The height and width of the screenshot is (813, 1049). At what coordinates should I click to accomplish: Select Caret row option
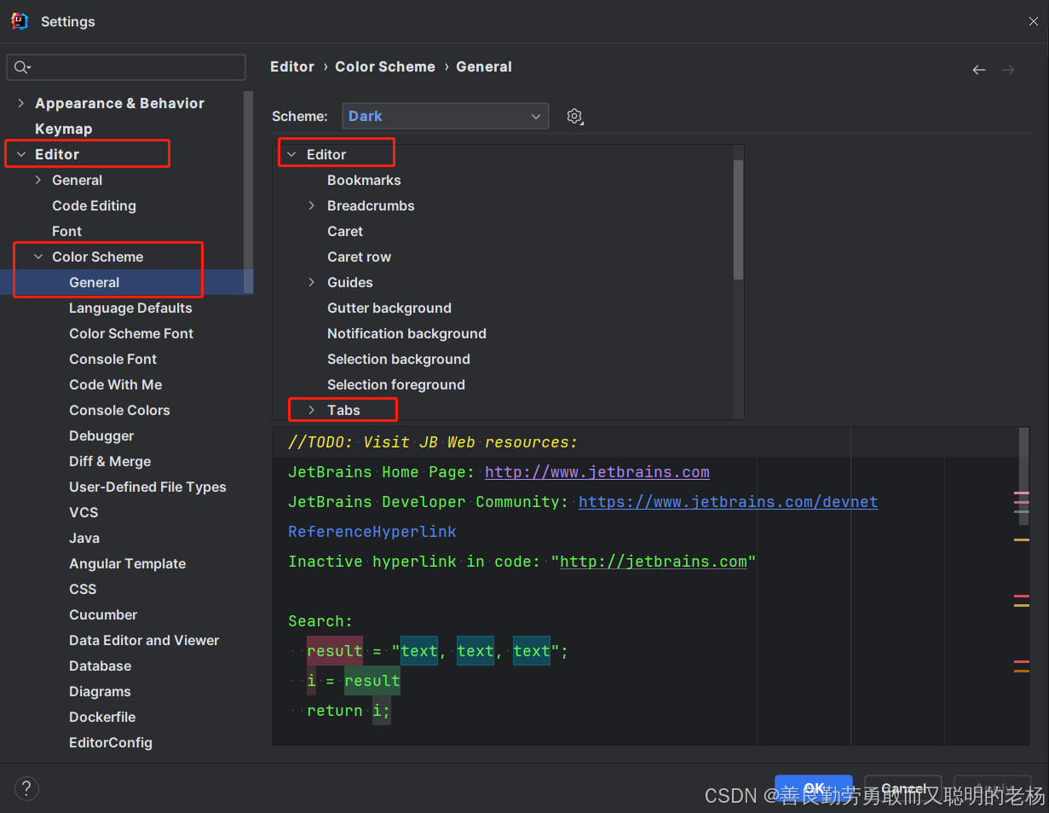pos(359,257)
